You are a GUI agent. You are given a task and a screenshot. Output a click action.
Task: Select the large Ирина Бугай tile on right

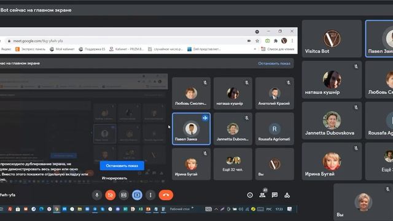tap(332, 161)
